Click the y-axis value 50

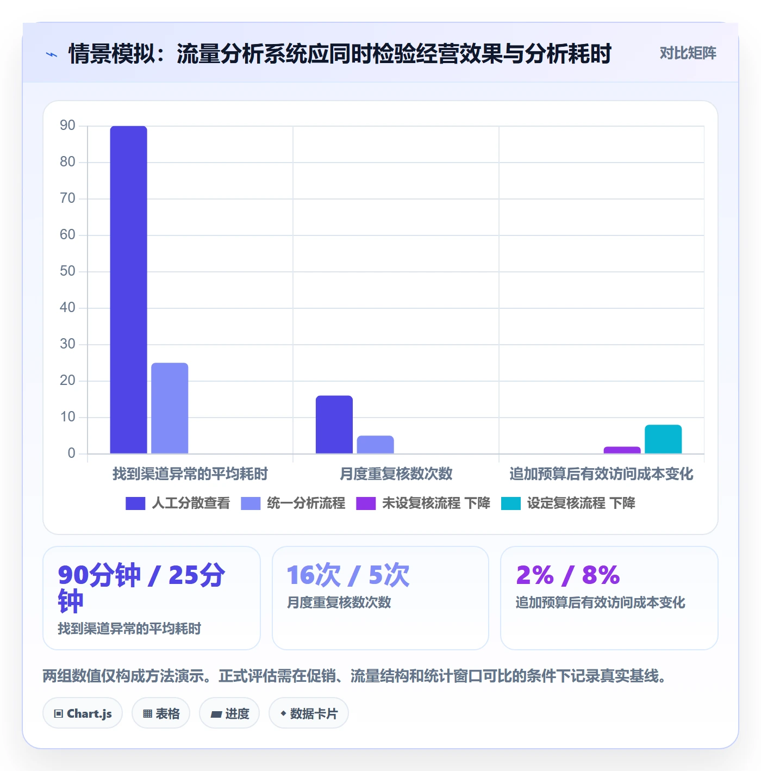point(67,271)
